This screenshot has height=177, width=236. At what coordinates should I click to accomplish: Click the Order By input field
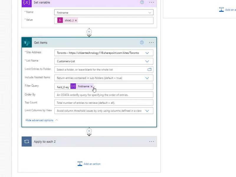pyautogui.click(x=104, y=95)
